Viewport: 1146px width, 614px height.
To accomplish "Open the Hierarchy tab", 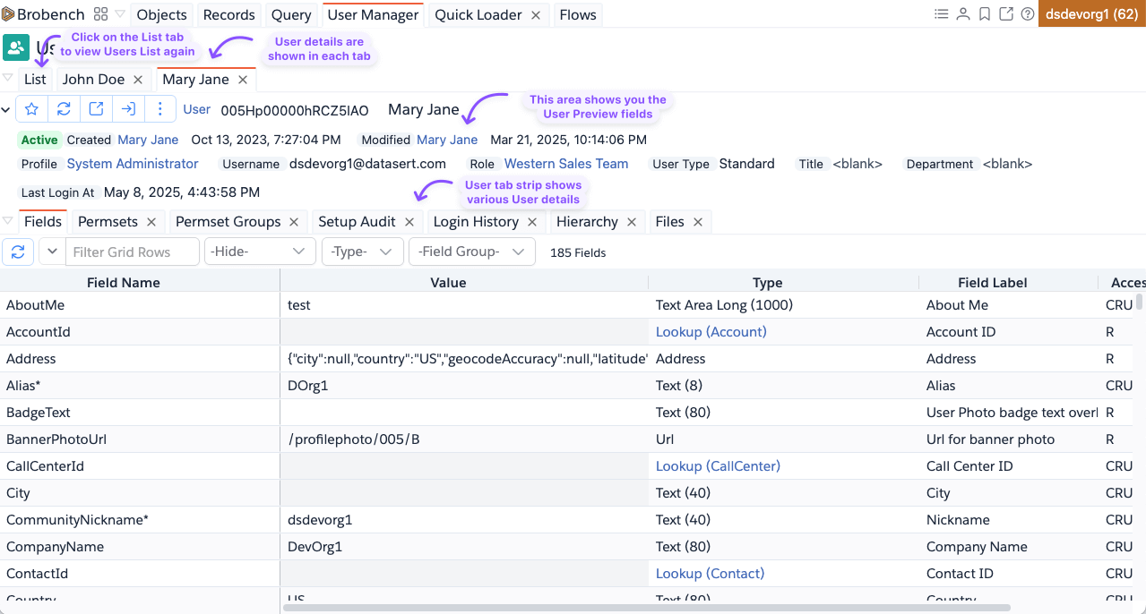I will [x=587, y=222].
